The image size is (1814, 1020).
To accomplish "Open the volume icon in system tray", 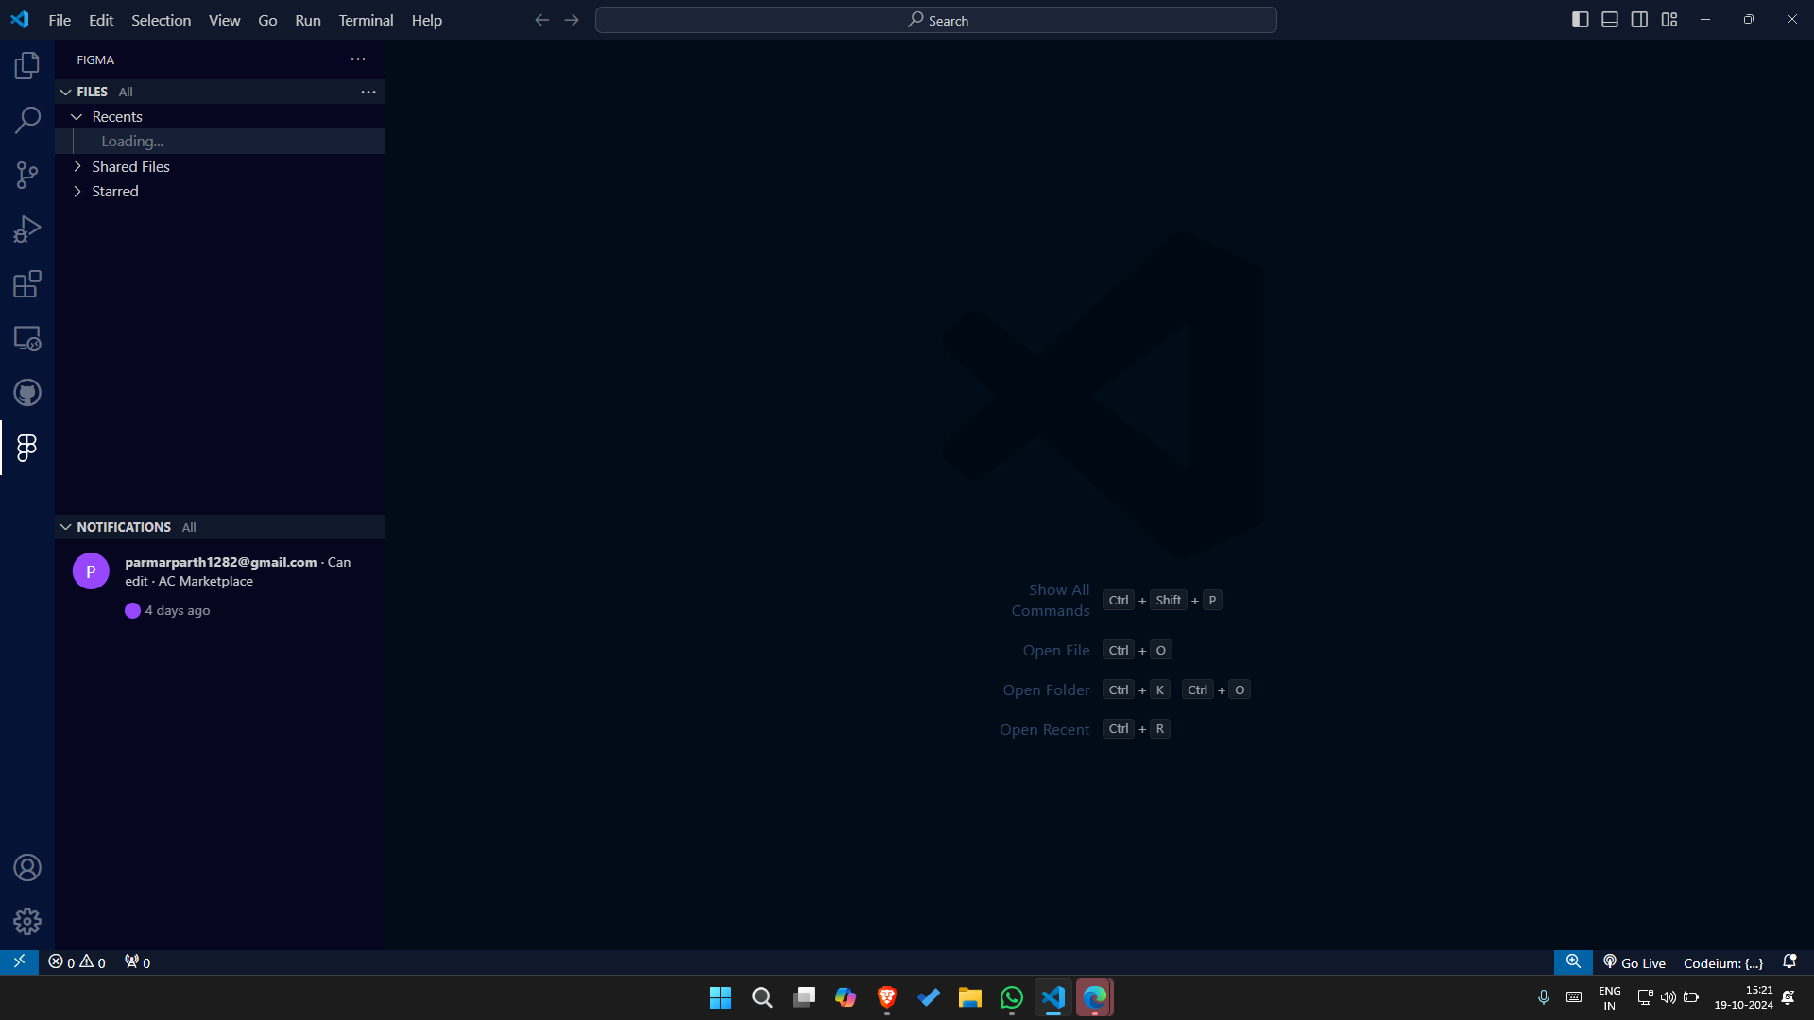I will tap(1669, 997).
